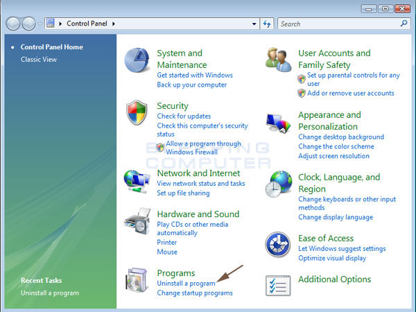The image size is (416, 312).
Task: Click the User Accounts people icon
Action: (278, 60)
